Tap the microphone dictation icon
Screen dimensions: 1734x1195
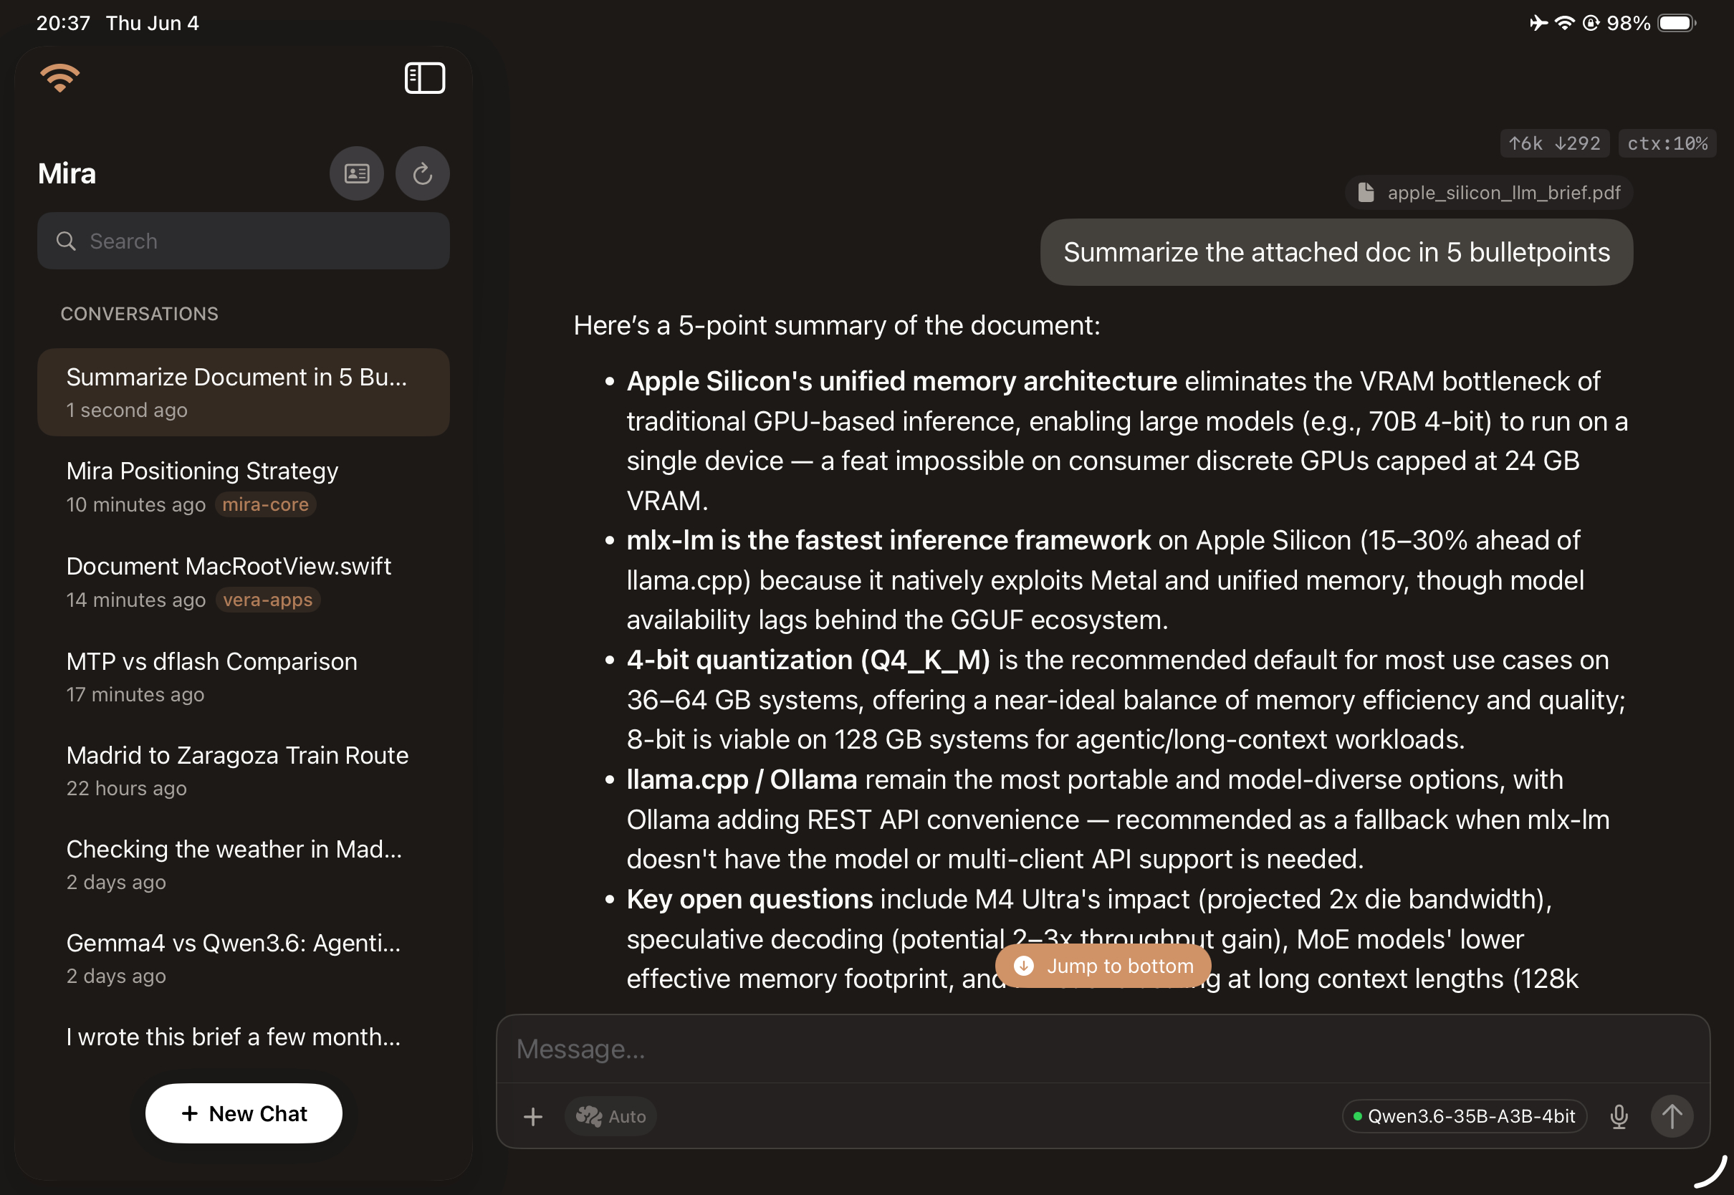[1619, 1116]
